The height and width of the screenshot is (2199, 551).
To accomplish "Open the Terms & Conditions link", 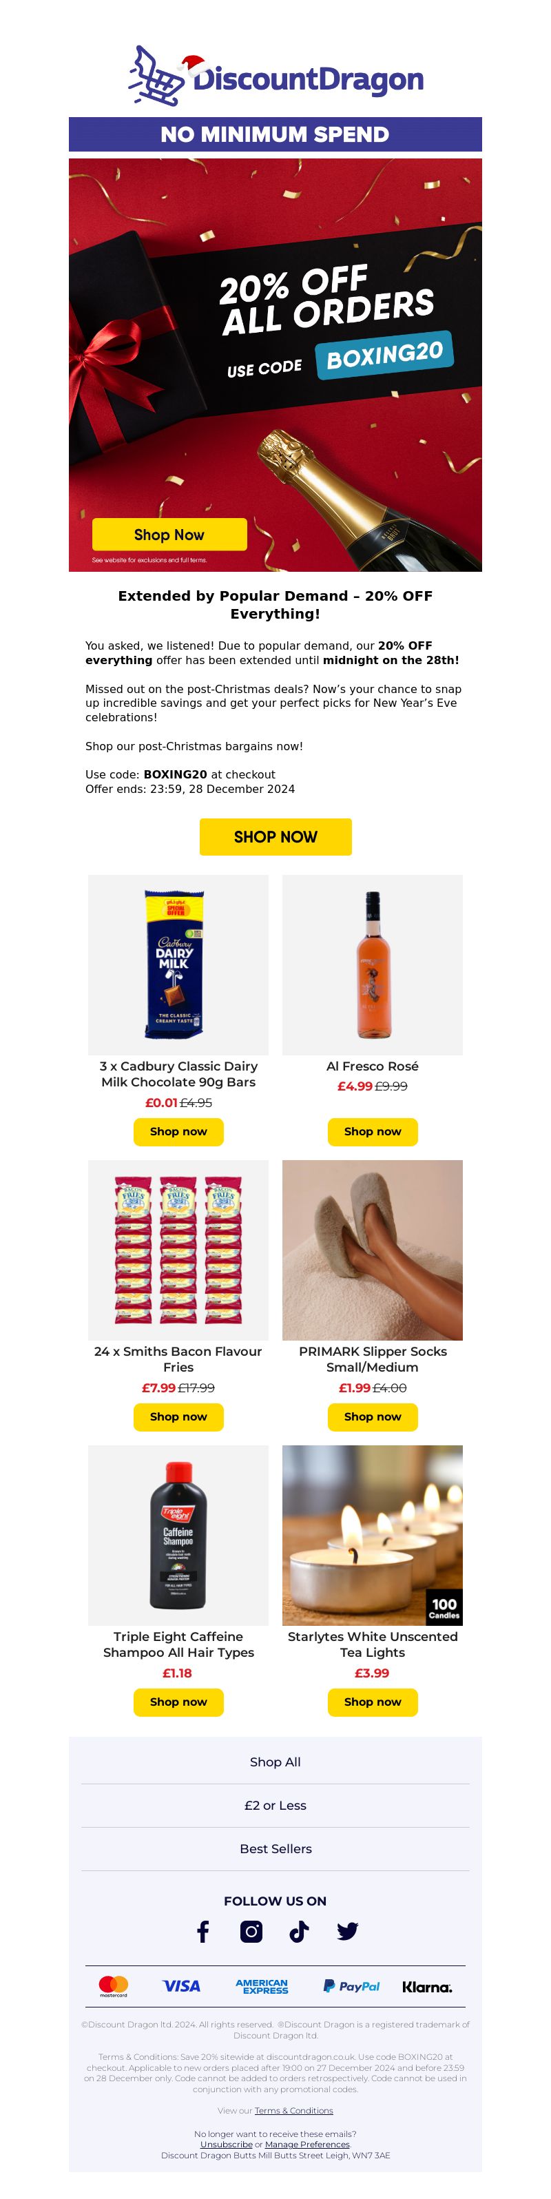I will coord(293,2111).
